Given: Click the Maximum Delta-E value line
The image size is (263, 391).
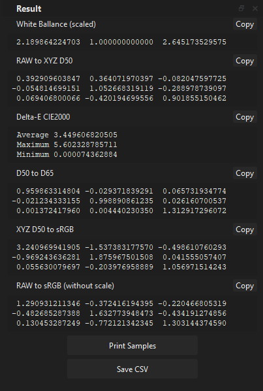Looking at the screenshot, I should (x=67, y=144).
